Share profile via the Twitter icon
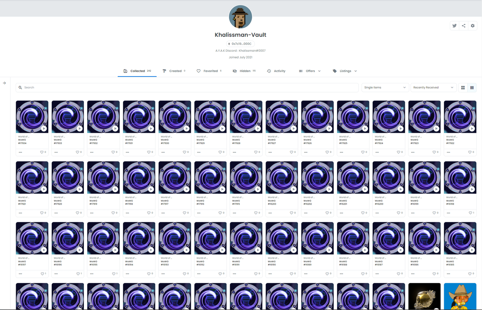482x310 pixels. coord(454,26)
